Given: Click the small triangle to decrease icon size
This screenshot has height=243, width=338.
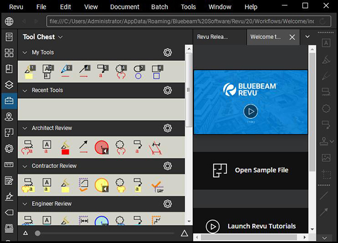Looking at the screenshot, I should pyautogui.click(x=25, y=233).
